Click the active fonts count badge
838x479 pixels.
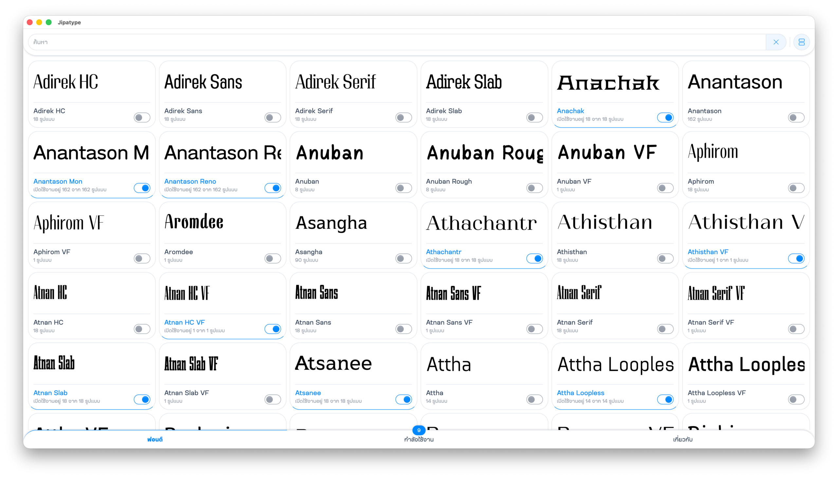[x=419, y=430]
